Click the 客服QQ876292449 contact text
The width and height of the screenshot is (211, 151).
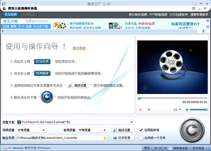point(37,21)
